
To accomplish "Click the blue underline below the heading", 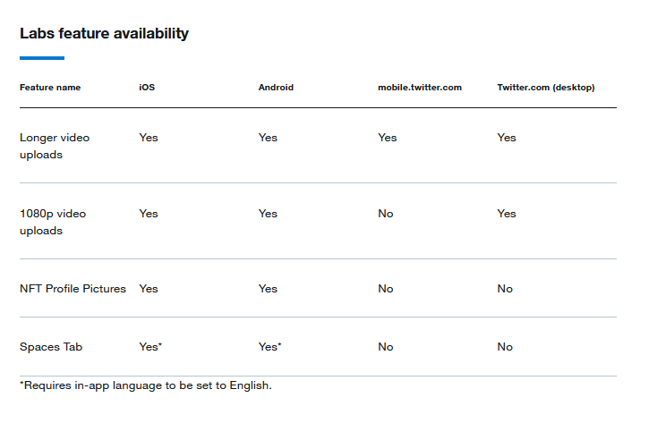I will 42,58.
